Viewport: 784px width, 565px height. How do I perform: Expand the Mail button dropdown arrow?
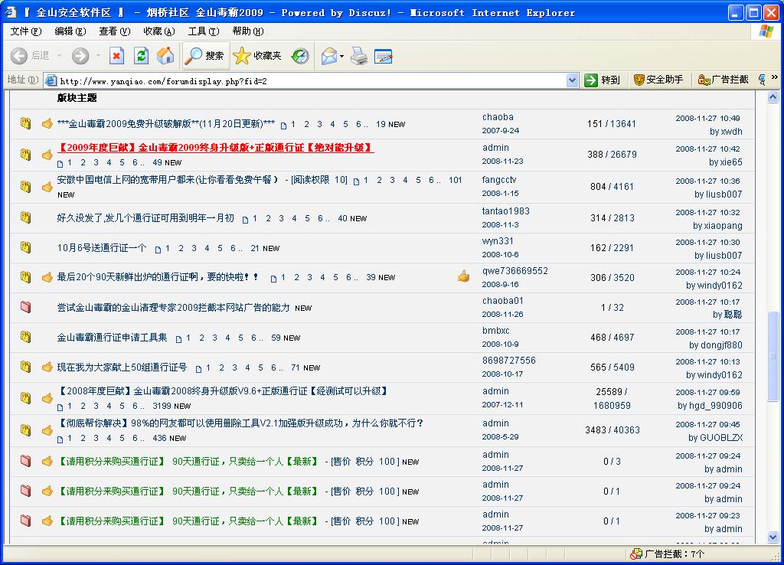tap(342, 56)
